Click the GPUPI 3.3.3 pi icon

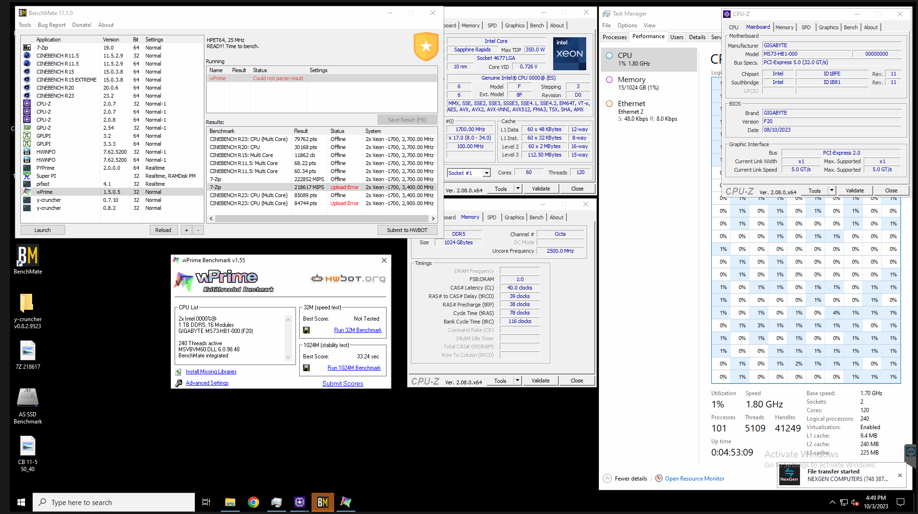27,144
